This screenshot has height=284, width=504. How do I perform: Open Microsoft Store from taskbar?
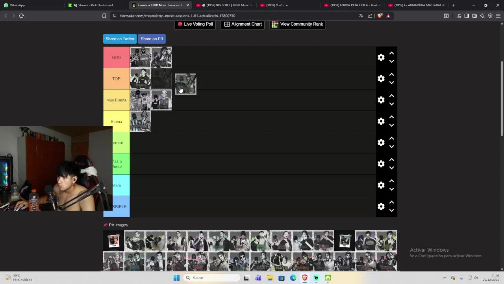click(x=282, y=278)
